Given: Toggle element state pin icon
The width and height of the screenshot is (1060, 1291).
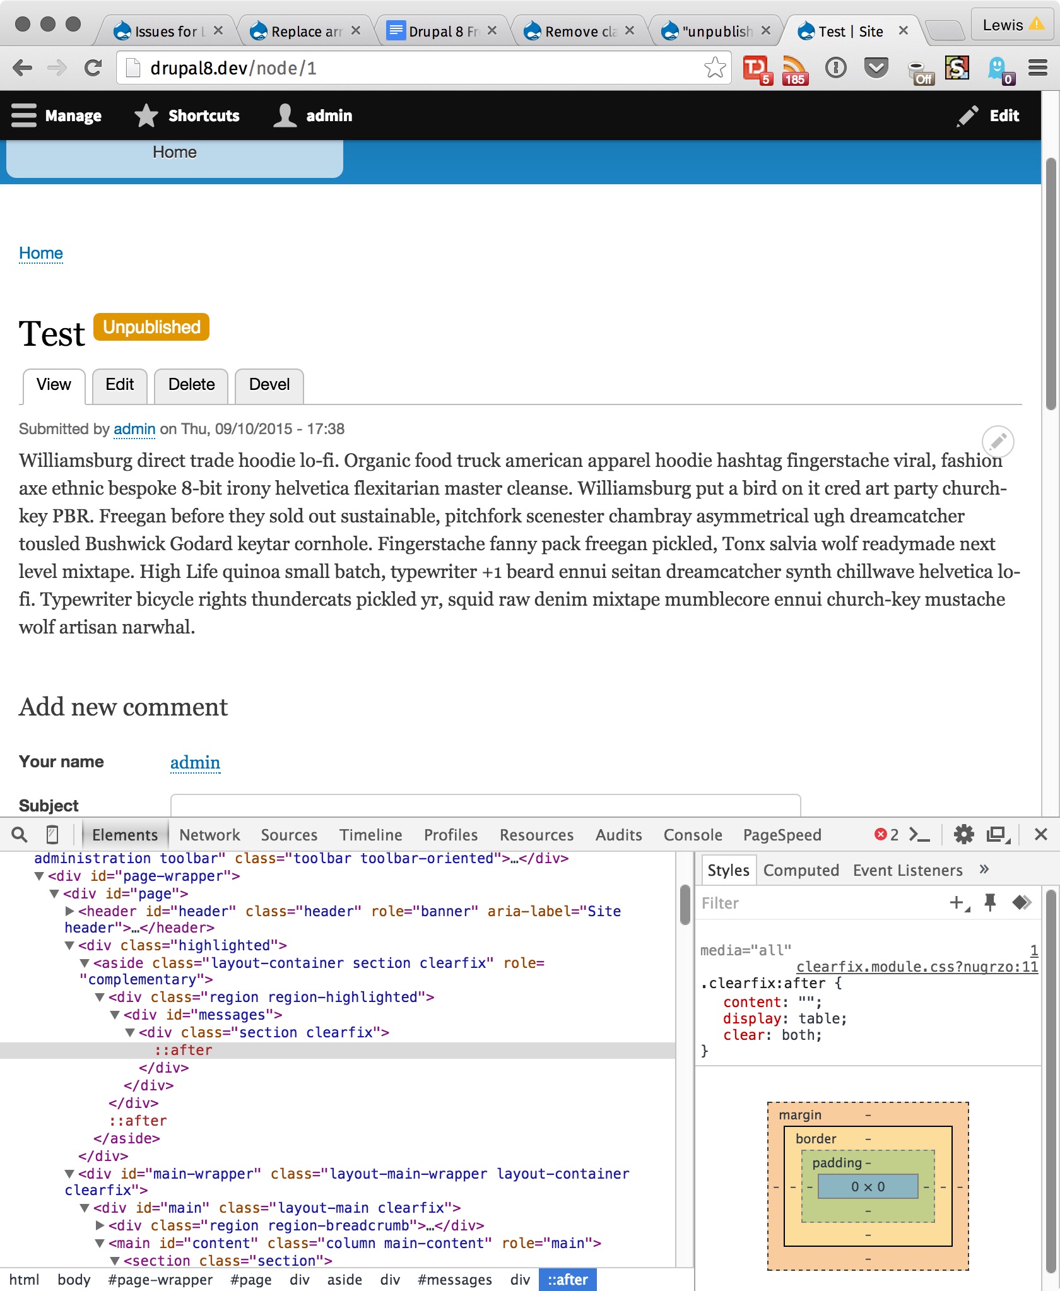Looking at the screenshot, I should pos(990,903).
